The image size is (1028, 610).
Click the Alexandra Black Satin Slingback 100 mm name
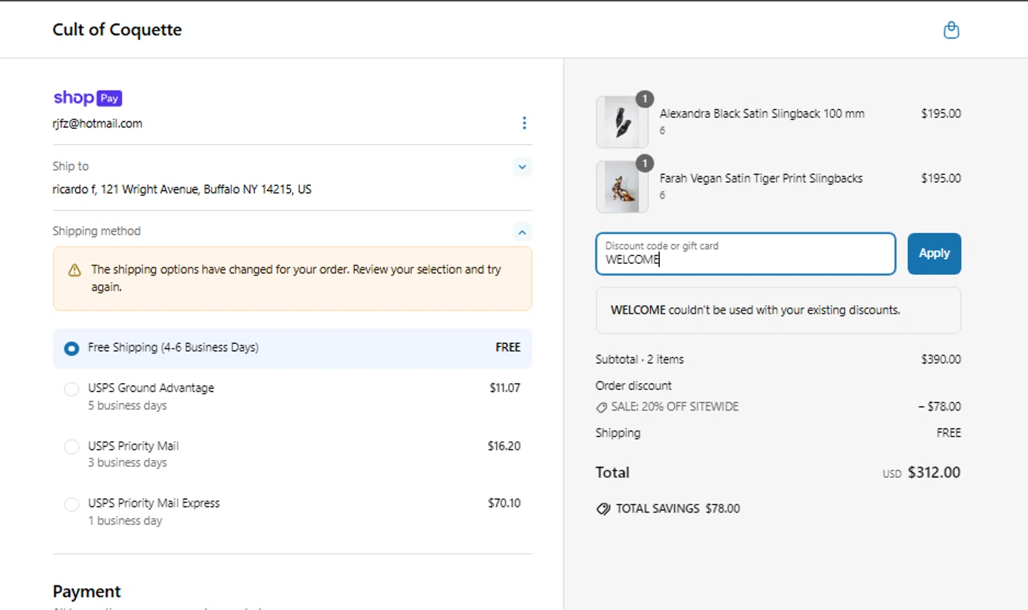pos(762,114)
